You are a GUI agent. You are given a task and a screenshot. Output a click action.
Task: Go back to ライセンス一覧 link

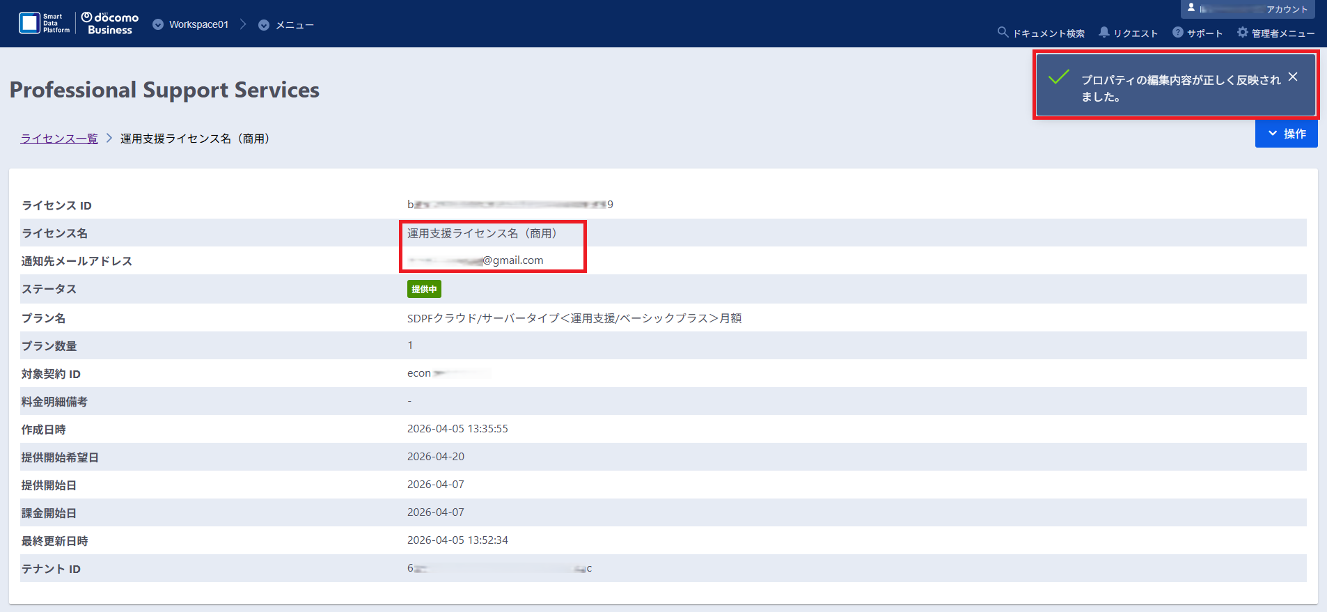point(59,139)
